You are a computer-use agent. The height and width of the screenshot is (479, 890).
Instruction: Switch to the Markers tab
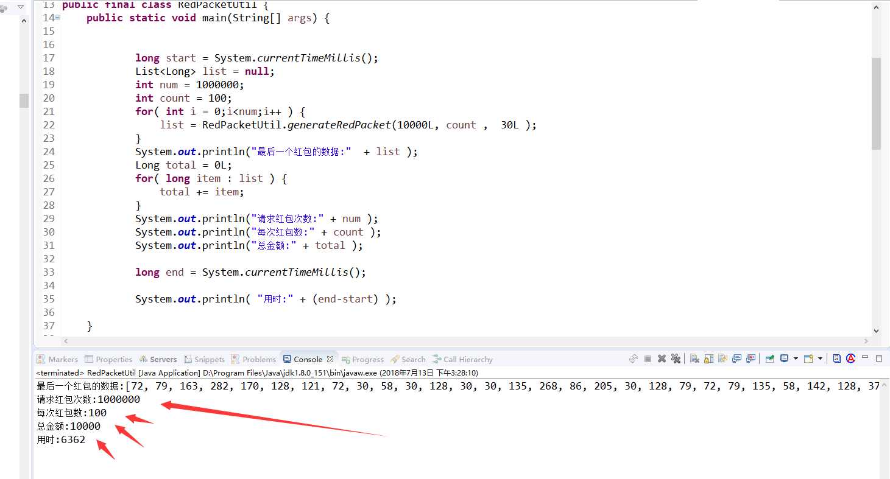pos(57,359)
